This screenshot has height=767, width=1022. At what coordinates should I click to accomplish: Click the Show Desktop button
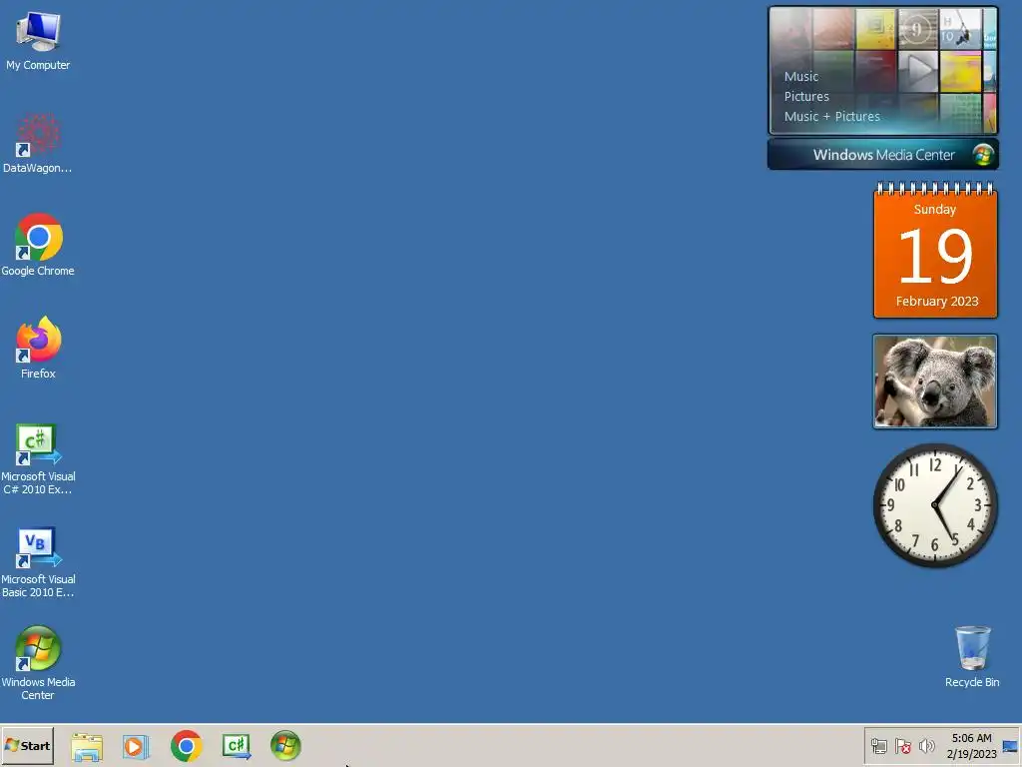click(x=1011, y=746)
